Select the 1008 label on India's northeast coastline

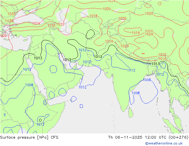(147, 80)
